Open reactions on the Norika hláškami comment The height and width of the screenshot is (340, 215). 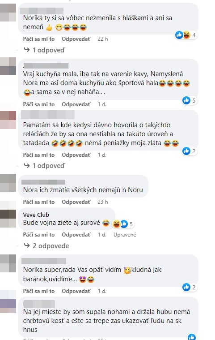pyautogui.click(x=186, y=35)
